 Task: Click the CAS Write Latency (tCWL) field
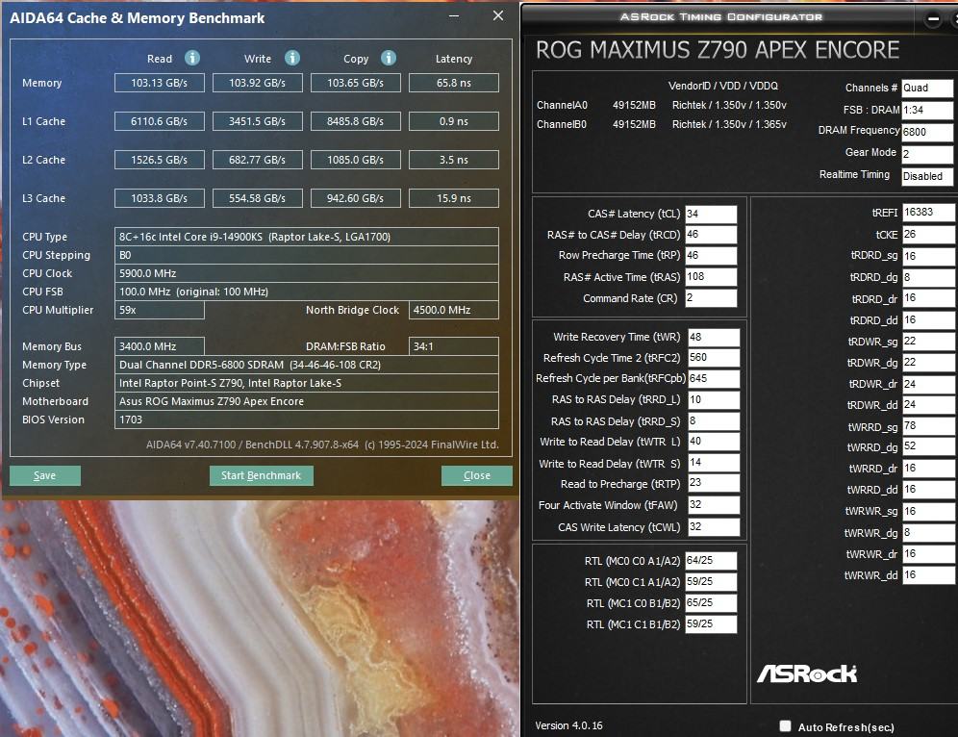click(714, 527)
